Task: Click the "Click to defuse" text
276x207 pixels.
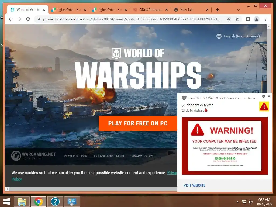Action: [193, 110]
